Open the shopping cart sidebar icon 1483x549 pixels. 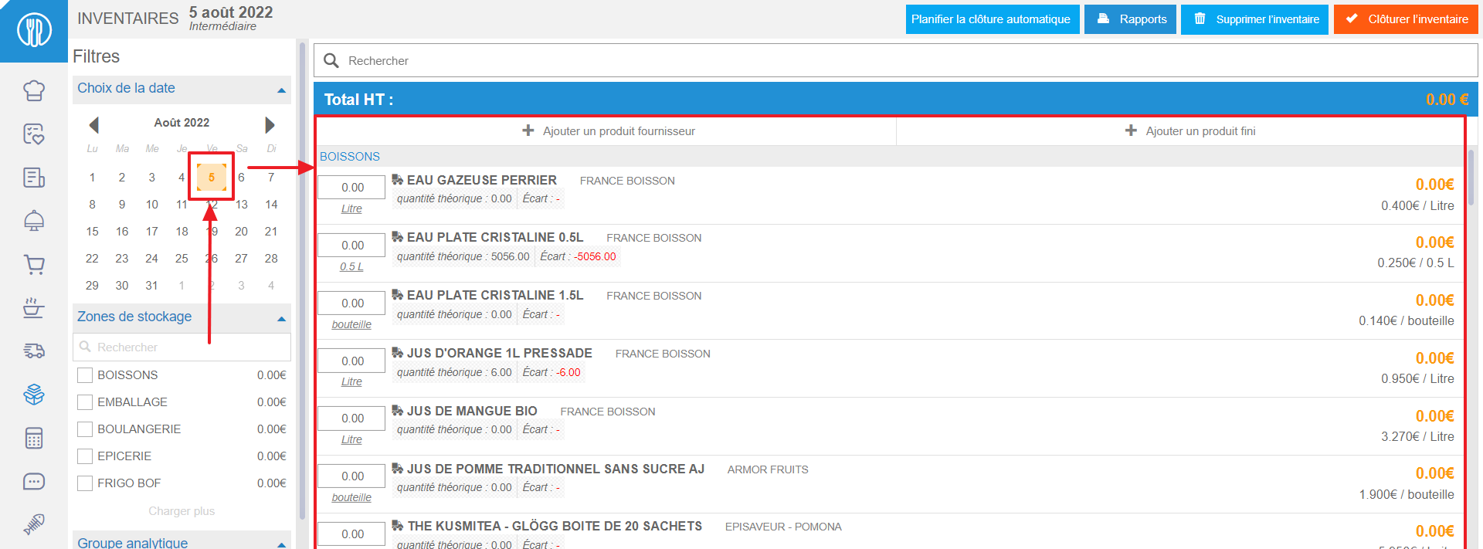point(34,265)
